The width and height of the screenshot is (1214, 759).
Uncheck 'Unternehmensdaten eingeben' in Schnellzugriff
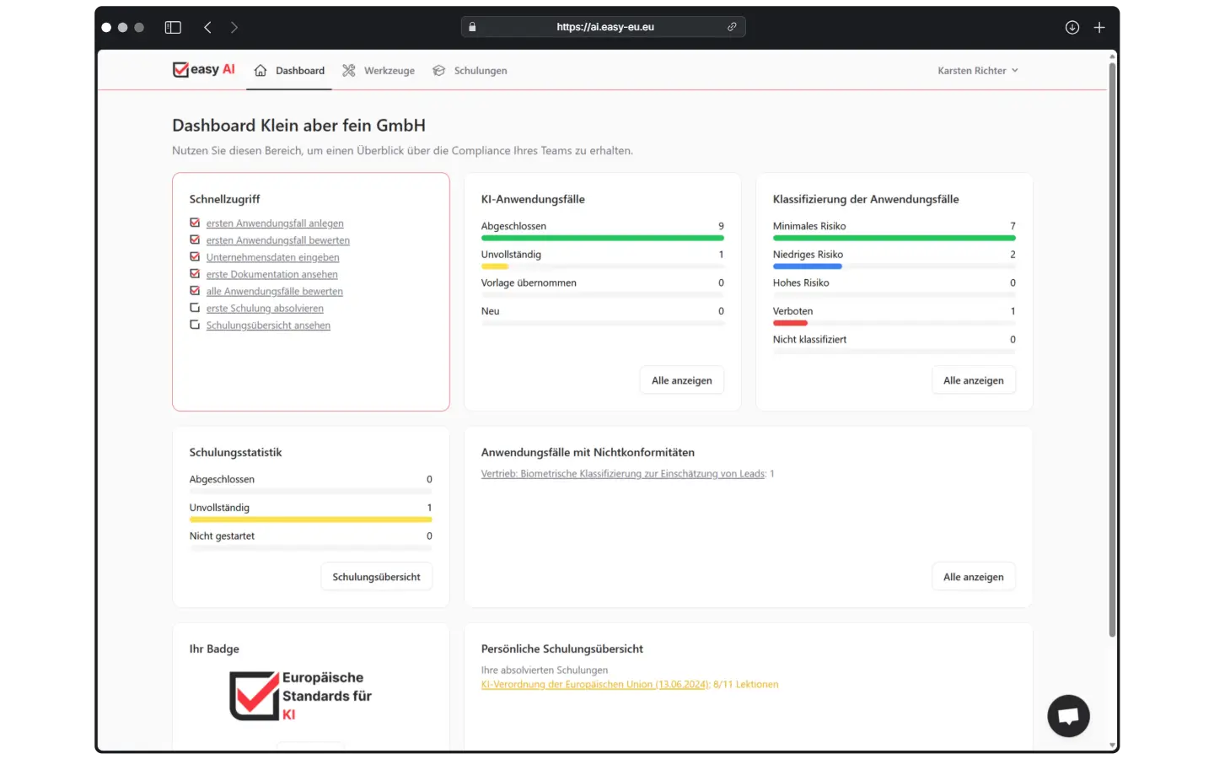point(195,257)
